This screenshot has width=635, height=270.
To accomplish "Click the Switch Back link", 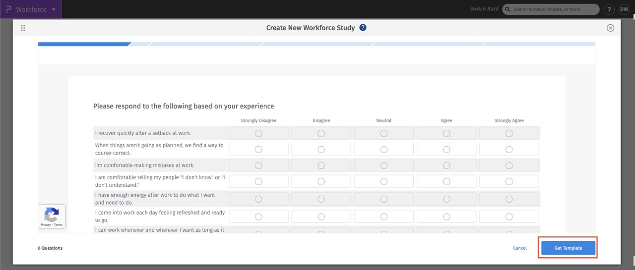I will (x=484, y=9).
